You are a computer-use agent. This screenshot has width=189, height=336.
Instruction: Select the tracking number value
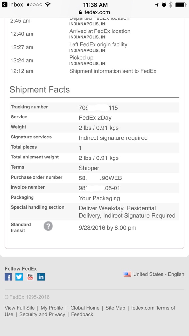(98, 108)
